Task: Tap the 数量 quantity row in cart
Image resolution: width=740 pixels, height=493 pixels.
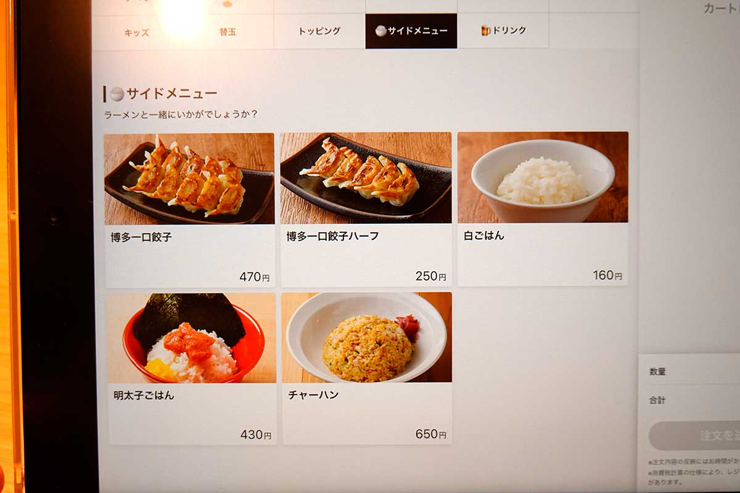Action: click(689, 372)
